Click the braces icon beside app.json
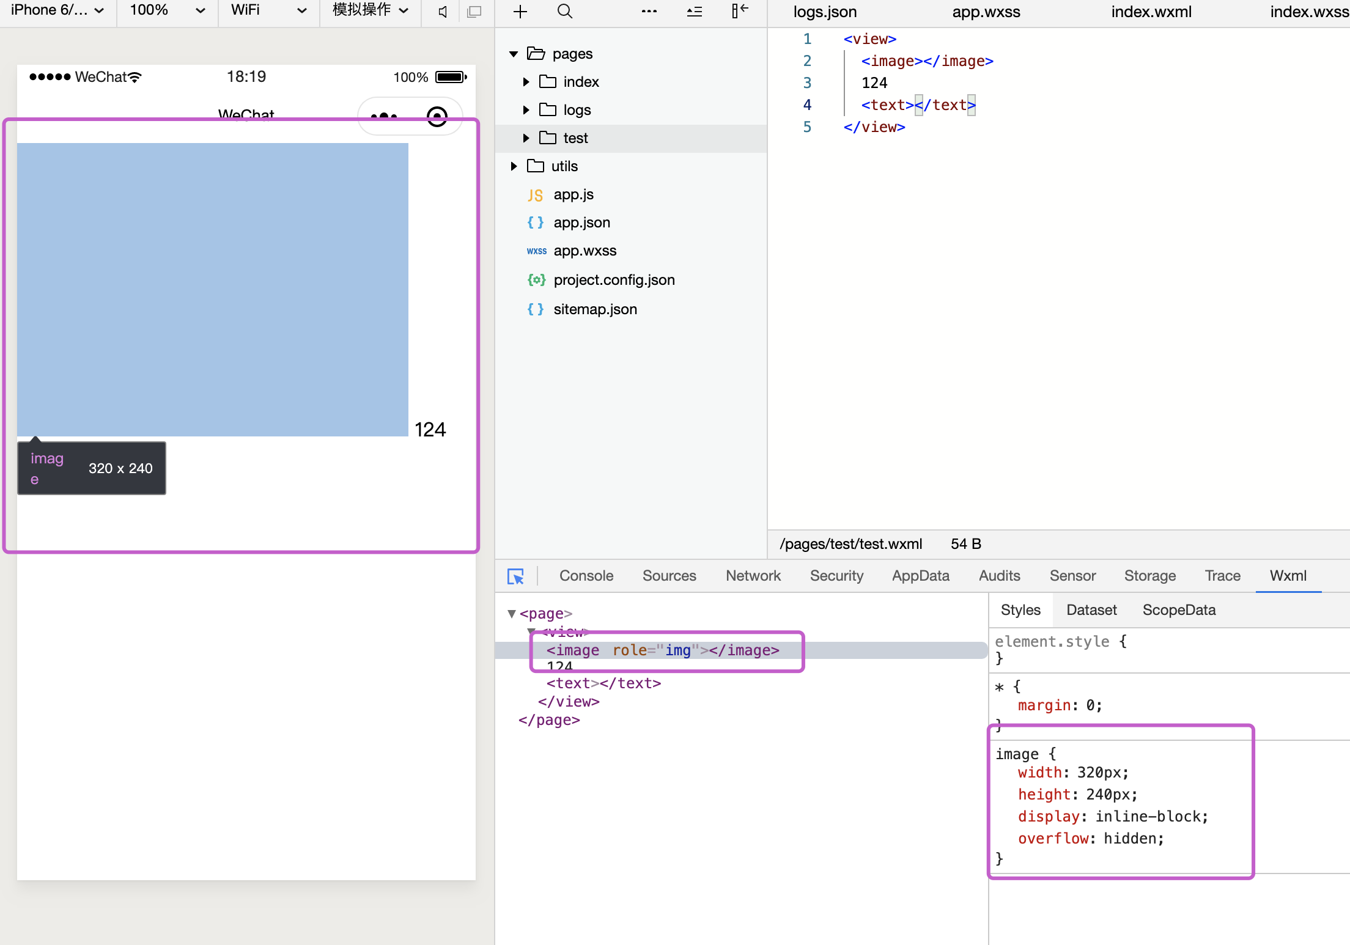The width and height of the screenshot is (1350, 945). [x=535, y=222]
